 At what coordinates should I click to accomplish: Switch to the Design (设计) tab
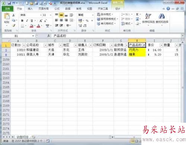[x=118, y=9]
